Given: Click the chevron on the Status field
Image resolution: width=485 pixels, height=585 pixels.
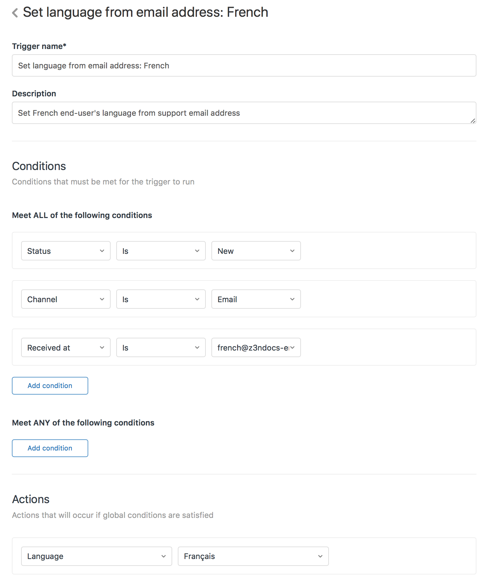Looking at the screenshot, I should click(102, 251).
